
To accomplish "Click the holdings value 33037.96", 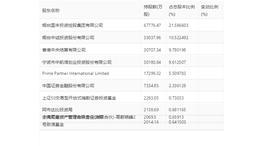I will [153, 38].
